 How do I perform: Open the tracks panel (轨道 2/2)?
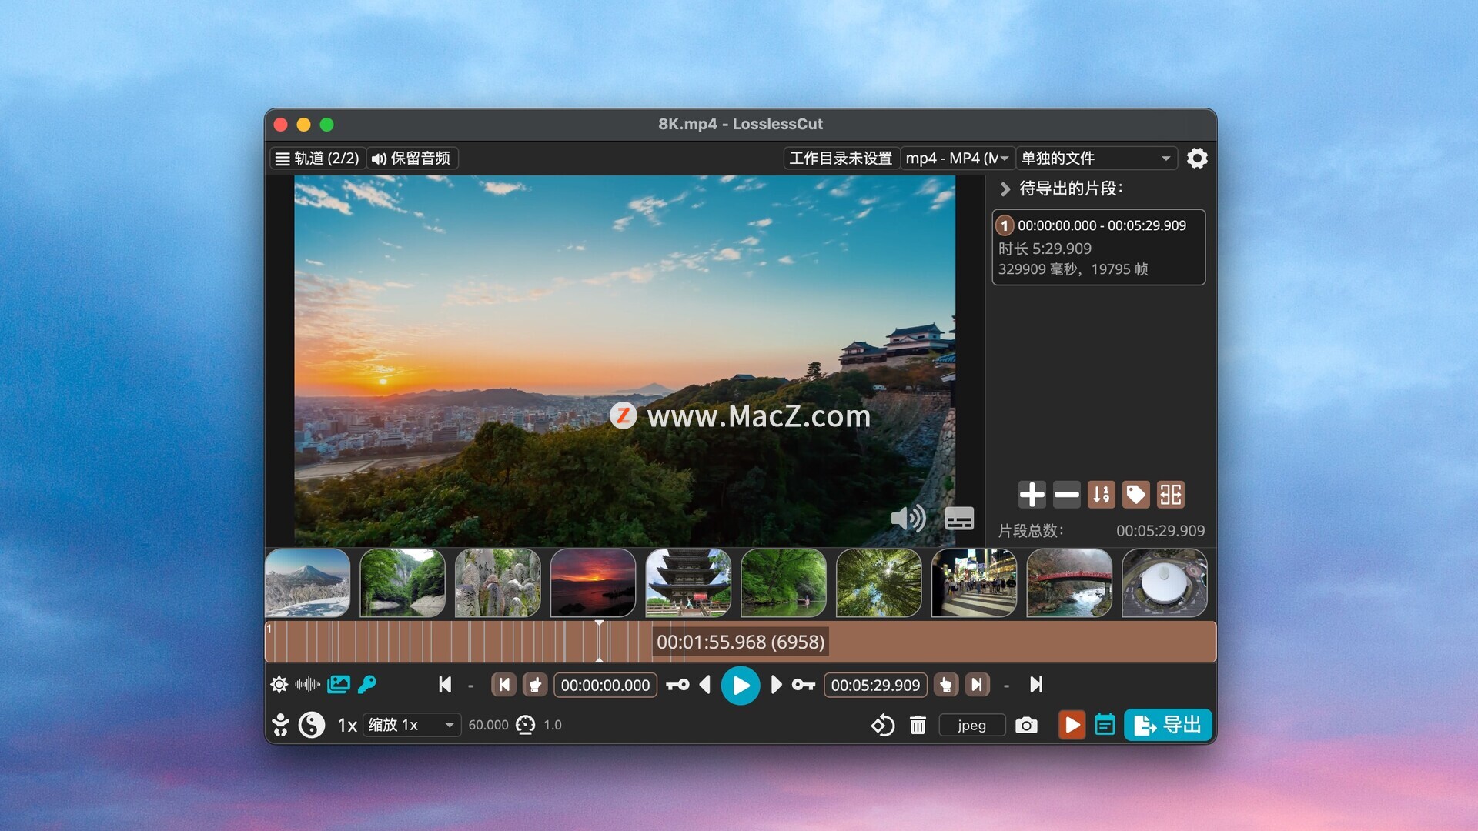tap(317, 158)
